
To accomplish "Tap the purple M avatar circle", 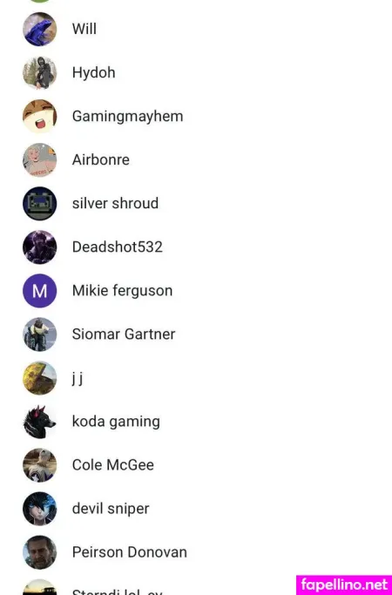I will pos(39,291).
